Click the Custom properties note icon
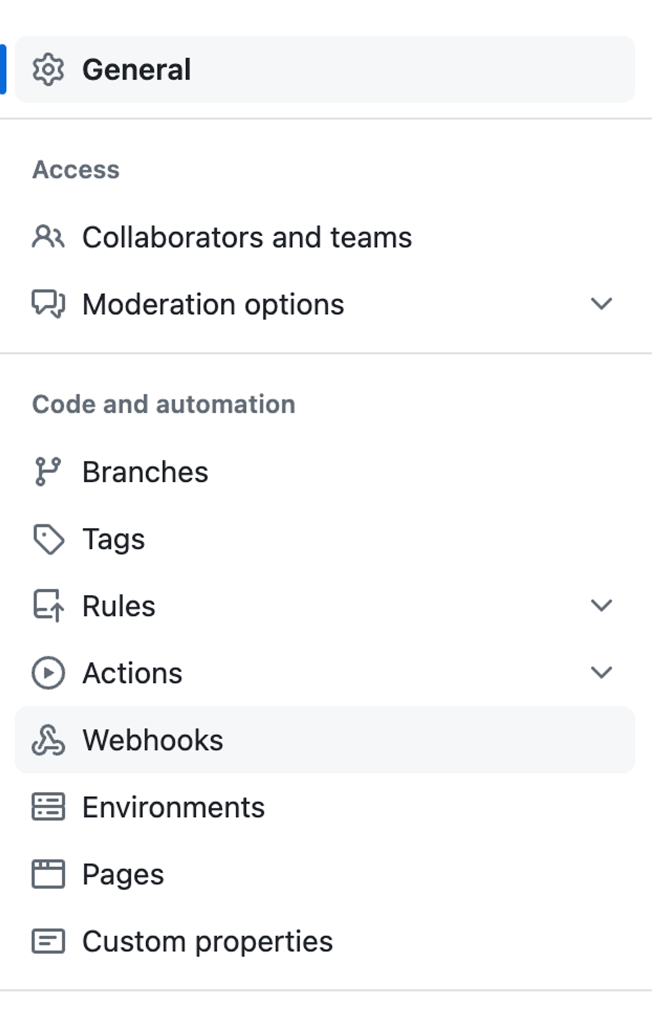Image resolution: width=658 pixels, height=1012 pixels. click(48, 941)
